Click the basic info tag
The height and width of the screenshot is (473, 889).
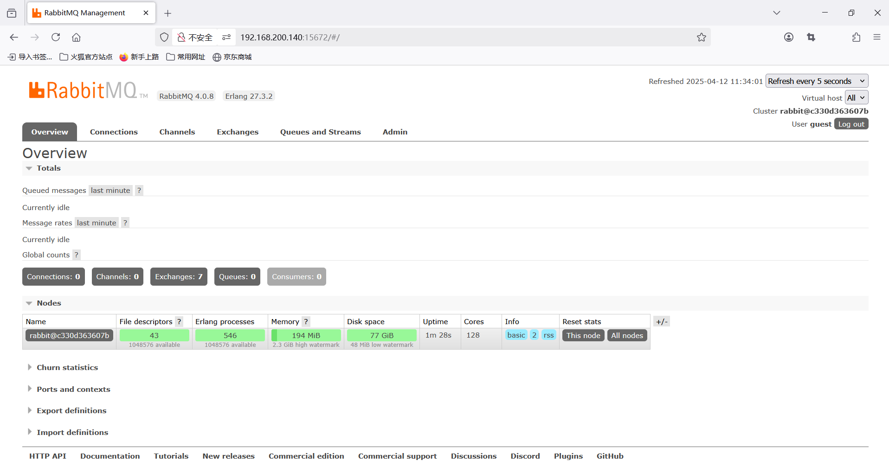coord(516,335)
